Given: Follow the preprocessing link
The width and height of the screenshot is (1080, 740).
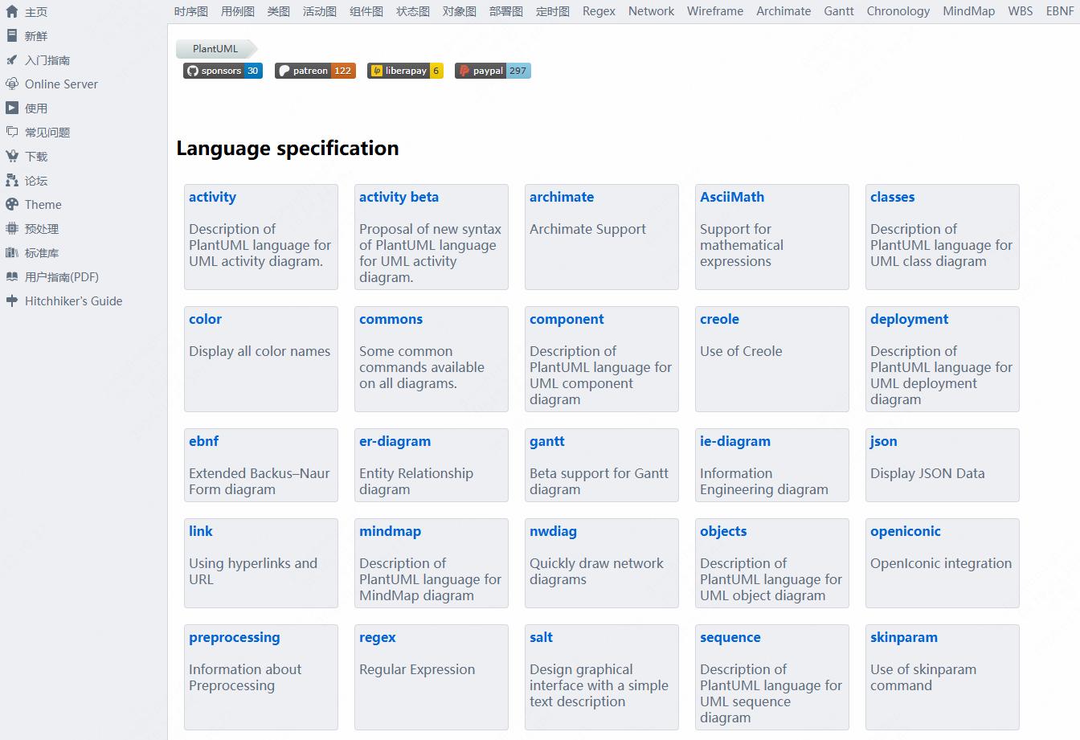Looking at the screenshot, I should (x=235, y=637).
